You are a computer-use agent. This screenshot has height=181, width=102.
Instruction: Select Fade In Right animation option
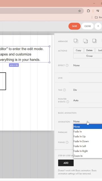coord(88,151)
